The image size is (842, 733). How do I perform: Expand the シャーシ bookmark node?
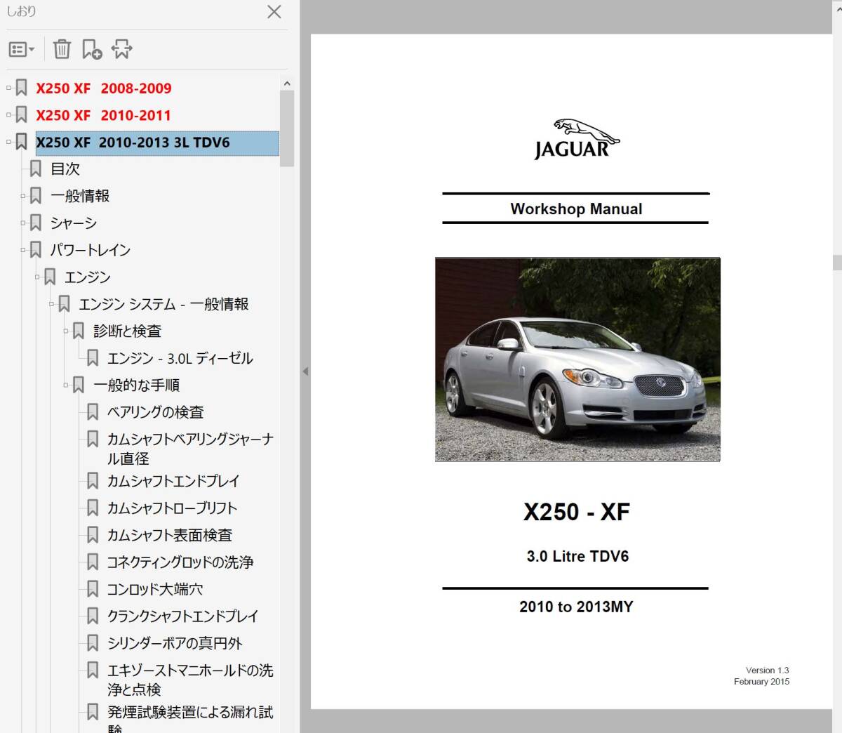click(23, 223)
